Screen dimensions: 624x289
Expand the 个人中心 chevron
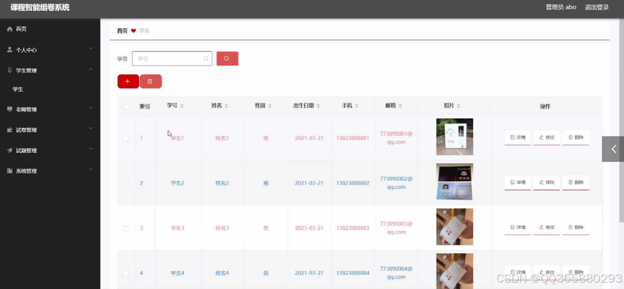tap(91, 48)
